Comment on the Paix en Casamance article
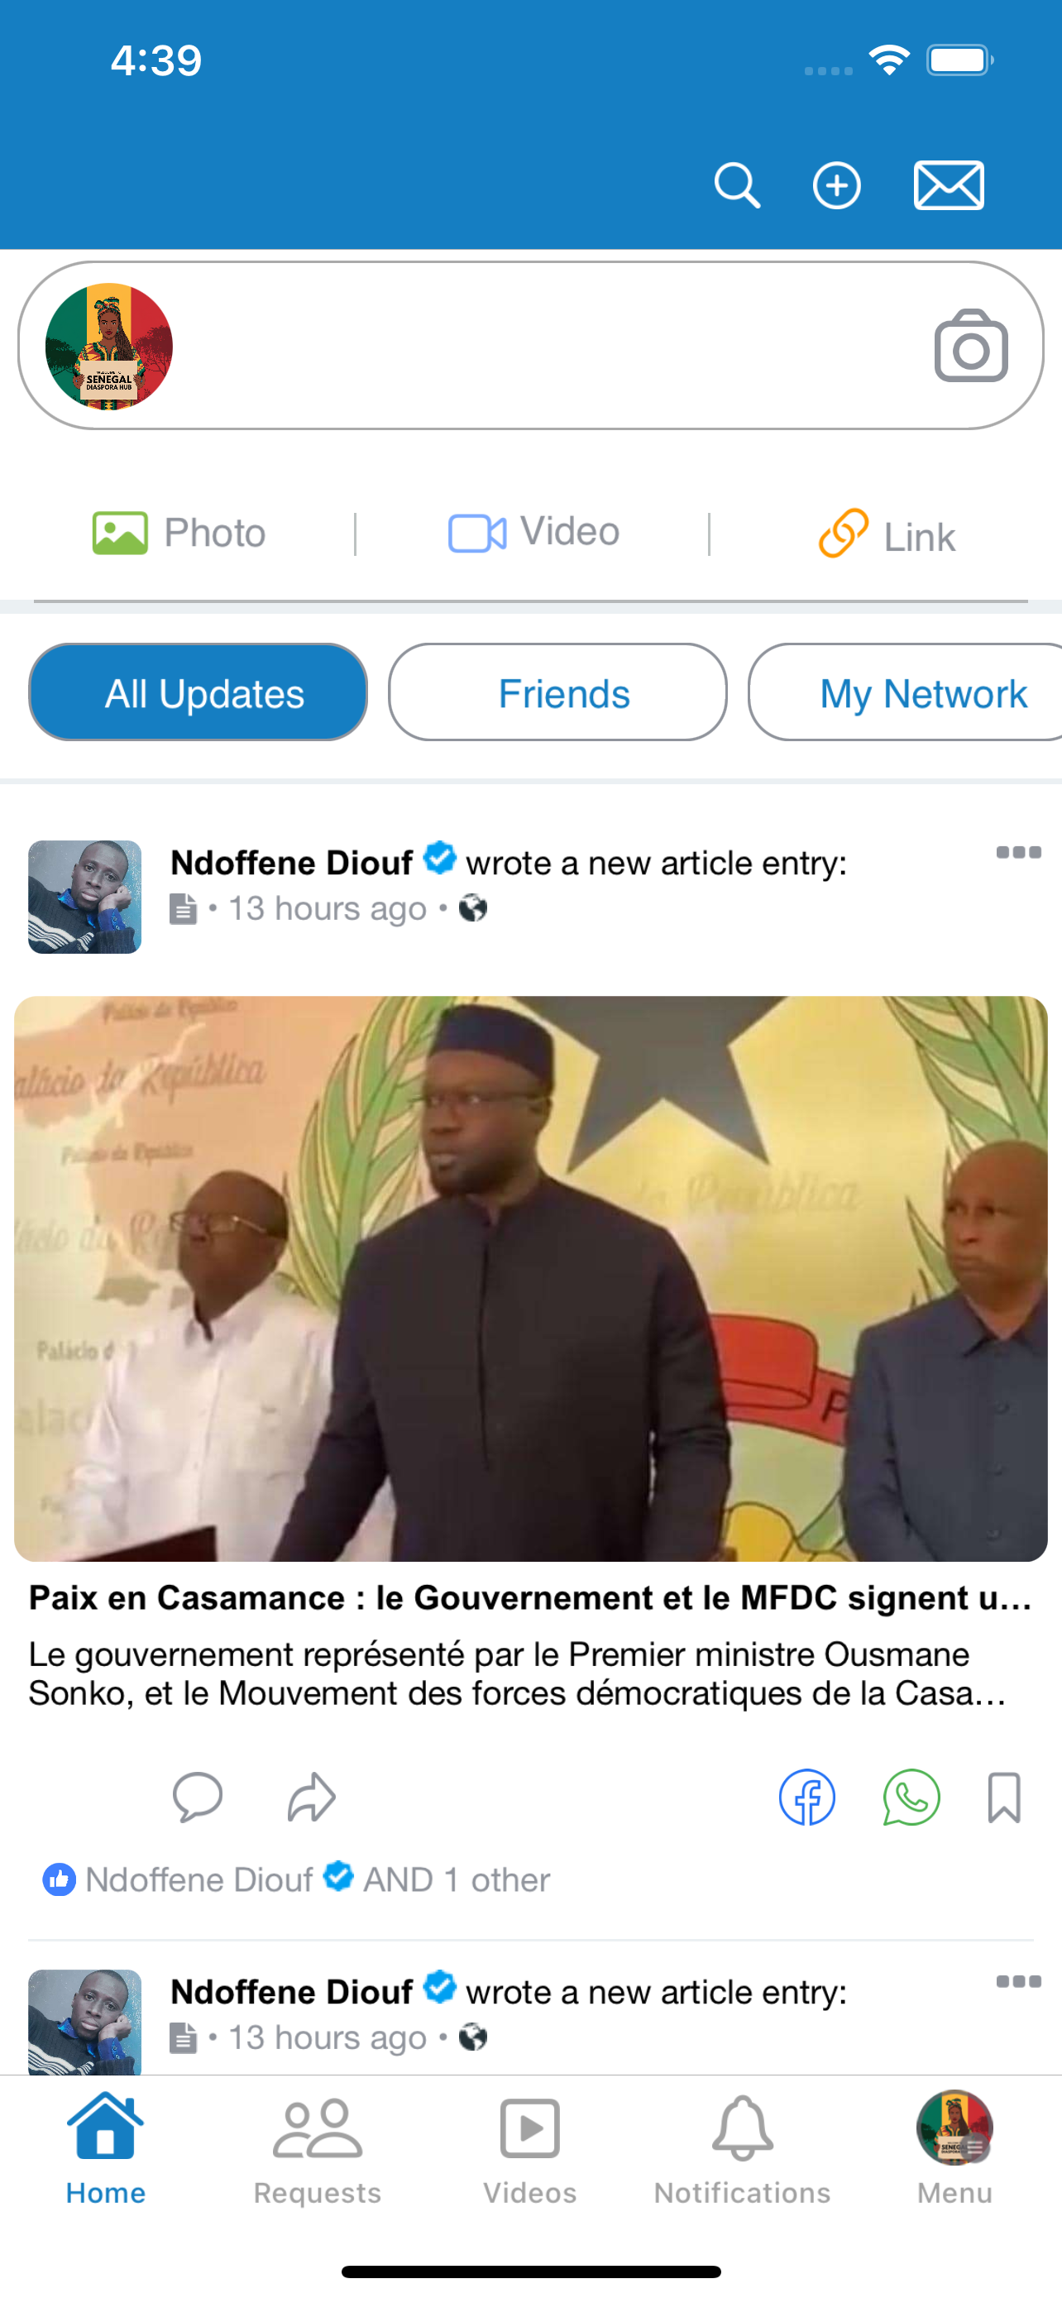The width and height of the screenshot is (1062, 2298). click(197, 1796)
